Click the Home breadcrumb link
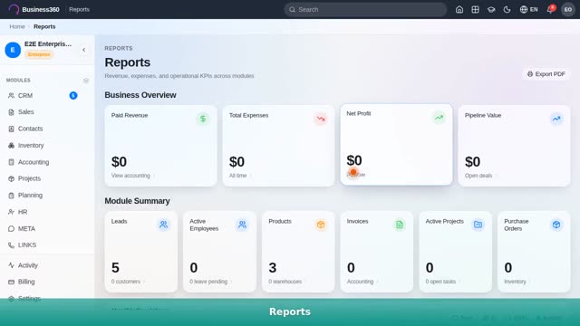 pyautogui.click(x=17, y=26)
